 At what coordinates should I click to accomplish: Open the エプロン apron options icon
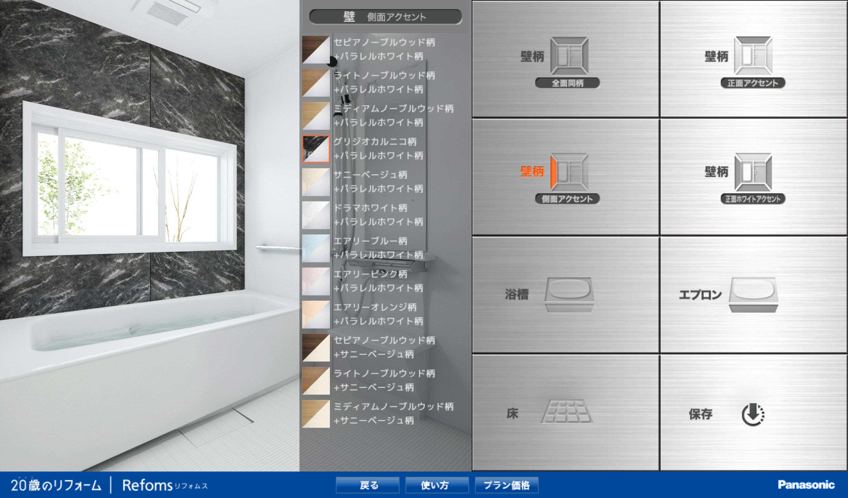[754, 295]
